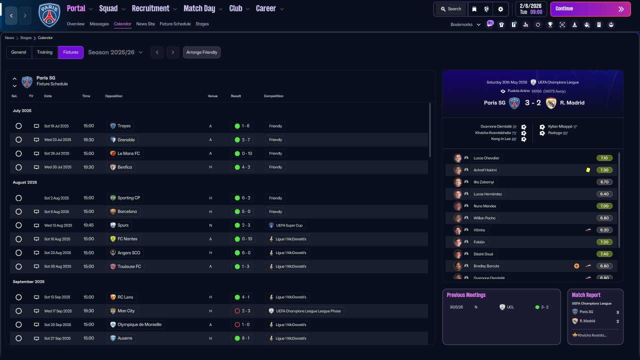The image size is (640, 360).
Task: Select the Grenoble fixture radio button
Action: coord(18,140)
